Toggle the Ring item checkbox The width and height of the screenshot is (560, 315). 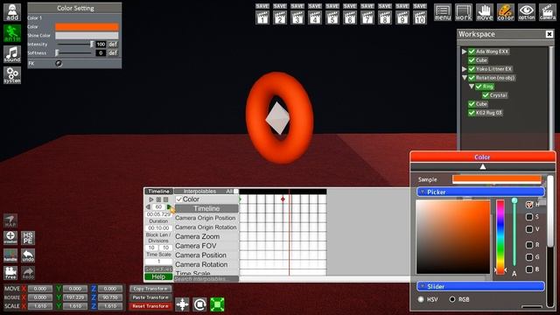coord(479,87)
